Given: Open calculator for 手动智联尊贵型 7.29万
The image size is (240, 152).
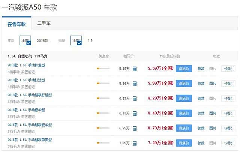Looking at the screenshot, I should point(135,143).
